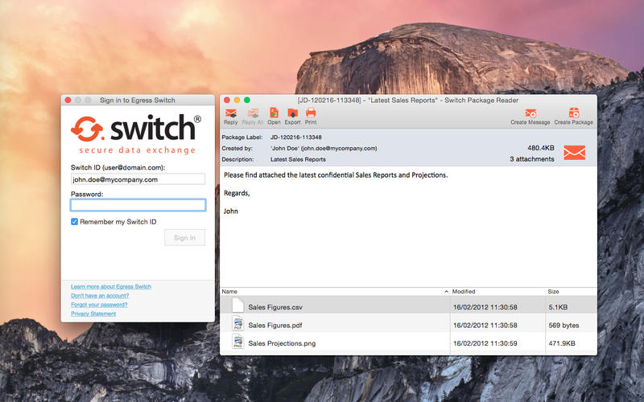Click the Open package toolbar icon

[274, 113]
